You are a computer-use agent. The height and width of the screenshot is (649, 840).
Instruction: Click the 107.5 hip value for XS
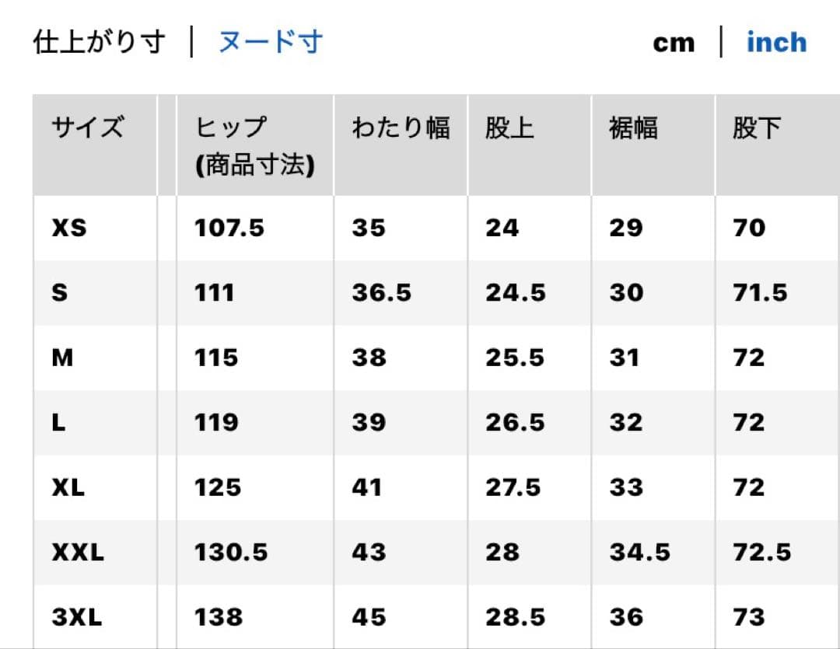point(229,228)
